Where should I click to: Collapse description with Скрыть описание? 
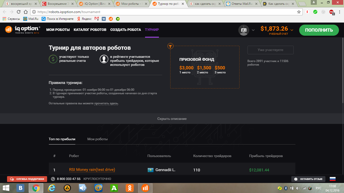pyautogui.click(x=172, y=119)
